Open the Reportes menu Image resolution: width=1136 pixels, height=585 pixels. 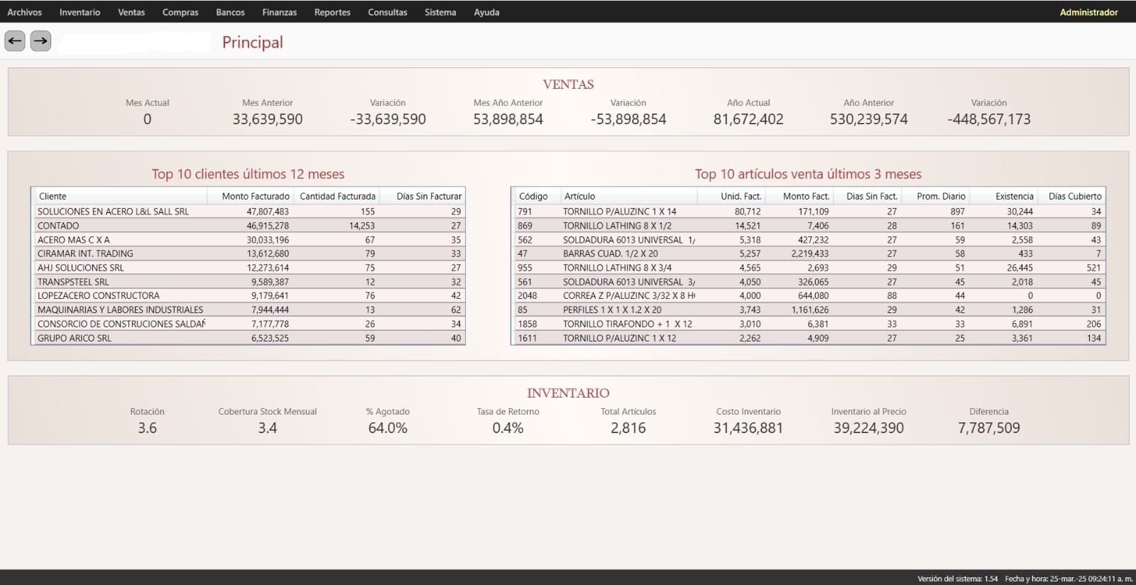332,12
